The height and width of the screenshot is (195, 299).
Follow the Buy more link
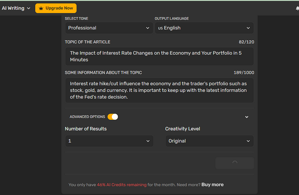(212, 185)
